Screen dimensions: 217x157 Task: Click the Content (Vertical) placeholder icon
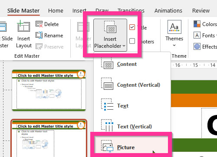107,84
